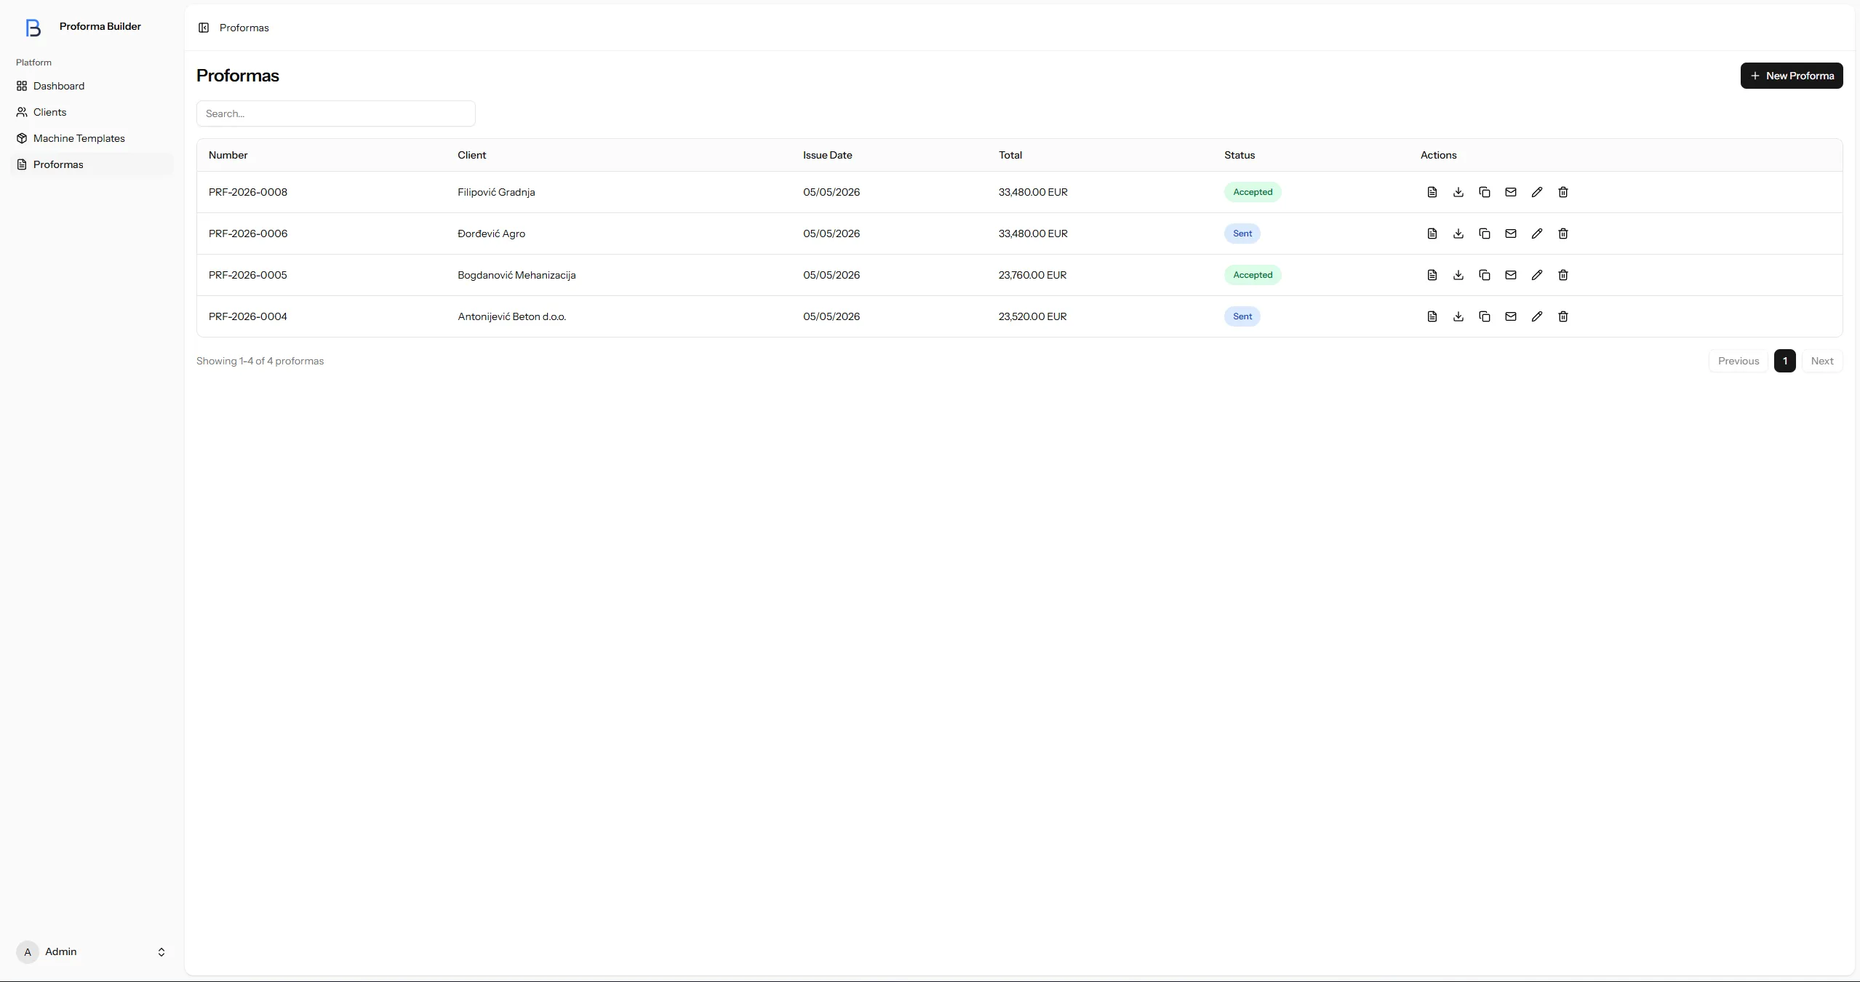Delete proforma PRF-2026-0005
1860x982 pixels.
tap(1562, 275)
